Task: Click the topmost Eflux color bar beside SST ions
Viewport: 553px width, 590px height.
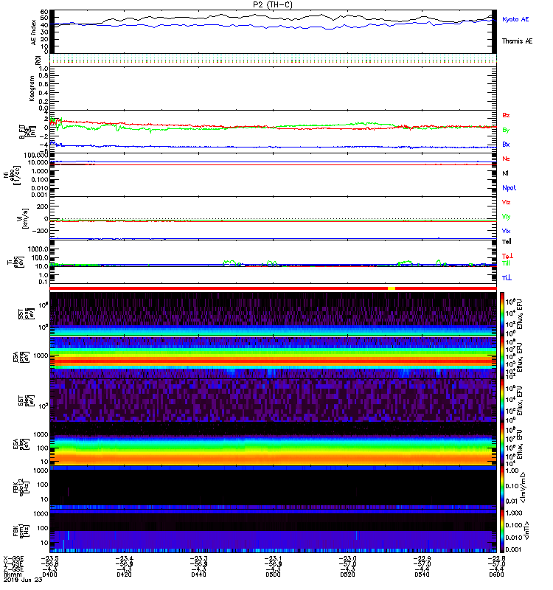Action: pos(502,313)
